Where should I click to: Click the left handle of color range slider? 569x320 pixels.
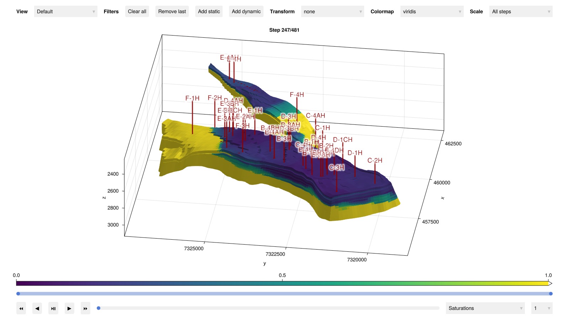click(18, 294)
